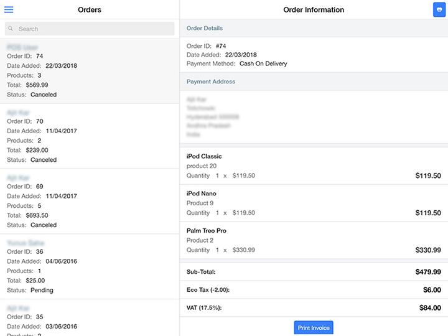This screenshot has height=336, width=448.
Task: Click the blue printer icon button
Action: [x=439, y=10]
